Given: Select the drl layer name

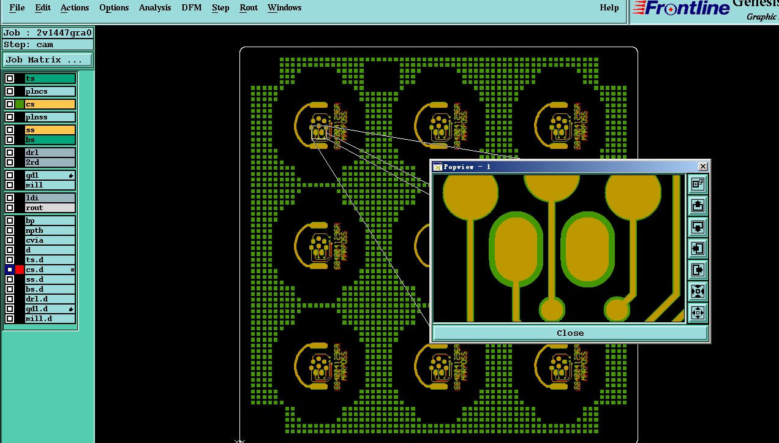Looking at the screenshot, I should 50,153.
